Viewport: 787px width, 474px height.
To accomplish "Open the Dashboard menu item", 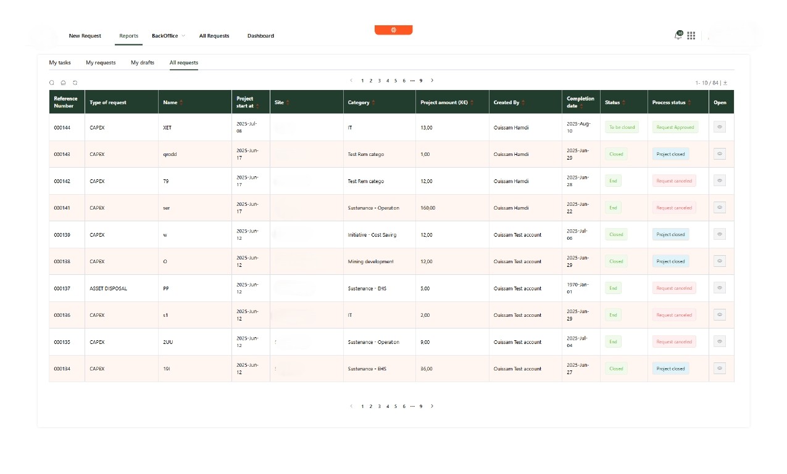I will (x=260, y=36).
